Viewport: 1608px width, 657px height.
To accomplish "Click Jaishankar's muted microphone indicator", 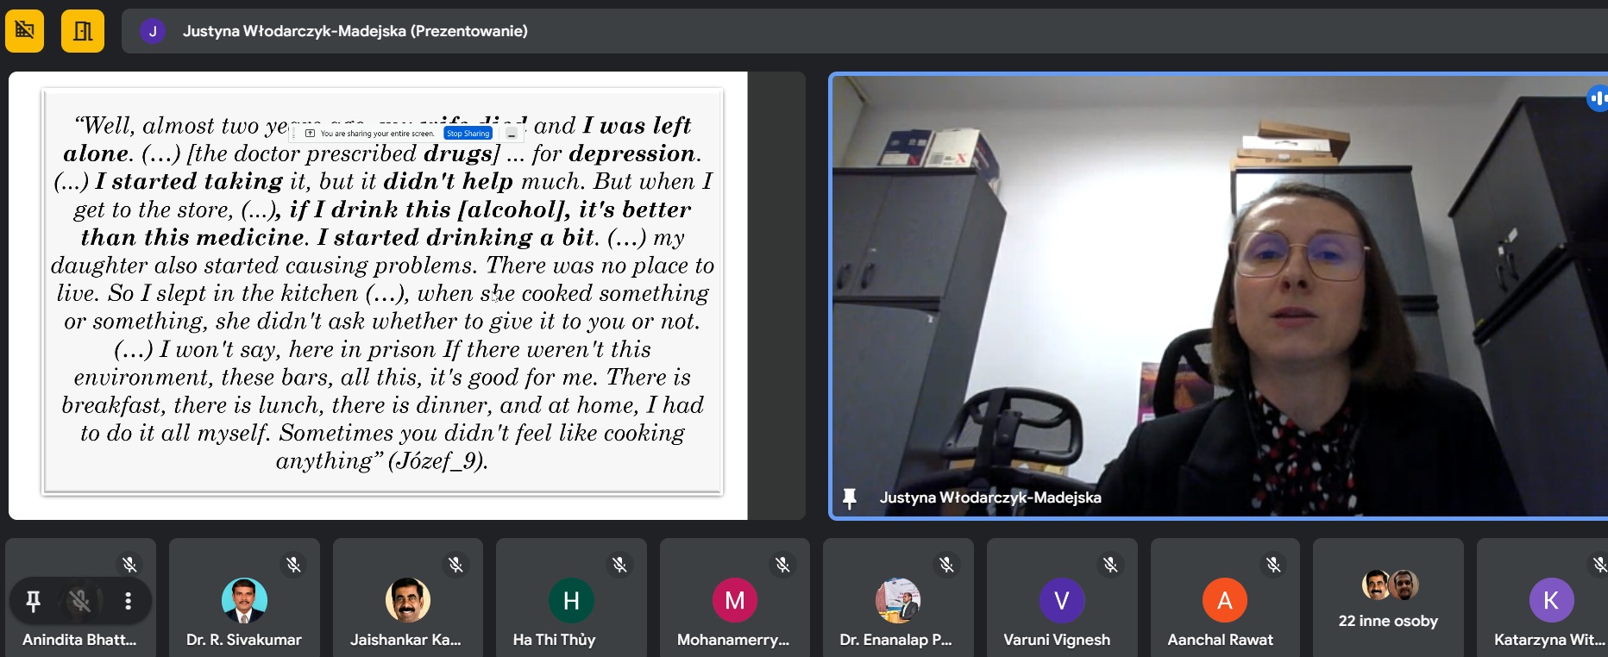I will [455, 565].
